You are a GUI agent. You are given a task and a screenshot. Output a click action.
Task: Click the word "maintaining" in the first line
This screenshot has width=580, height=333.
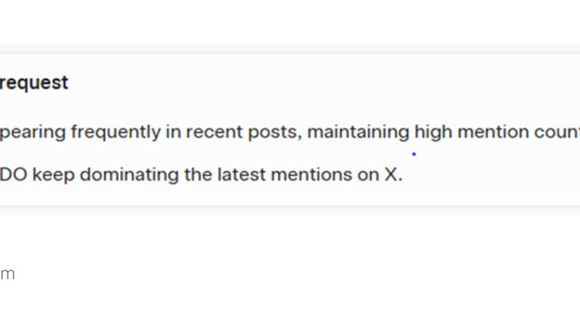pos(357,132)
